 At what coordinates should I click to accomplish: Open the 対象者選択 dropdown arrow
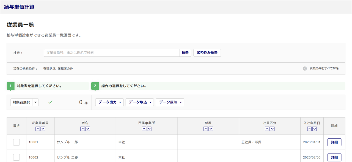[x=36, y=102]
